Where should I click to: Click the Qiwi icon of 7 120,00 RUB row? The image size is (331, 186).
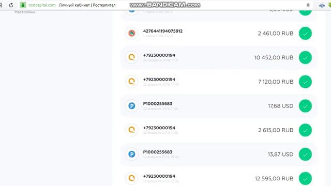132,82
